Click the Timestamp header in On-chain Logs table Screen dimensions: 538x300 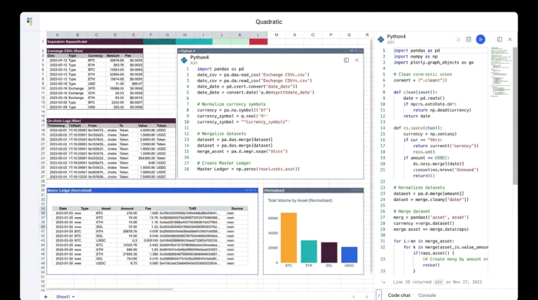pos(57,126)
